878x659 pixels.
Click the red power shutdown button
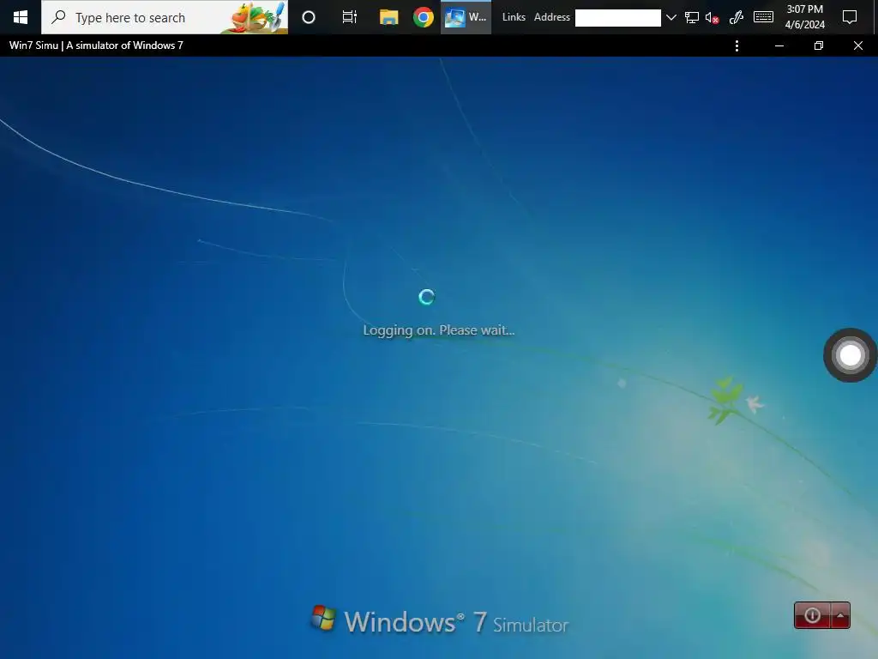point(813,615)
